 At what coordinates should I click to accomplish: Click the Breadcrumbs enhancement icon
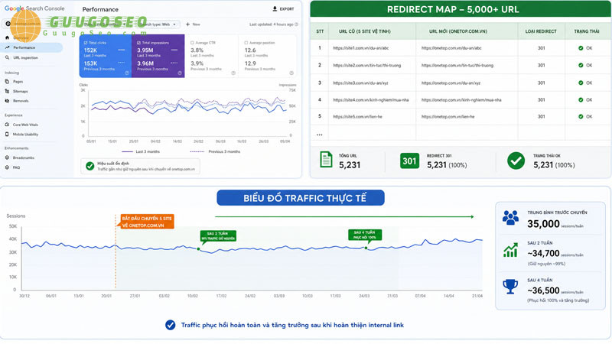click(7, 157)
